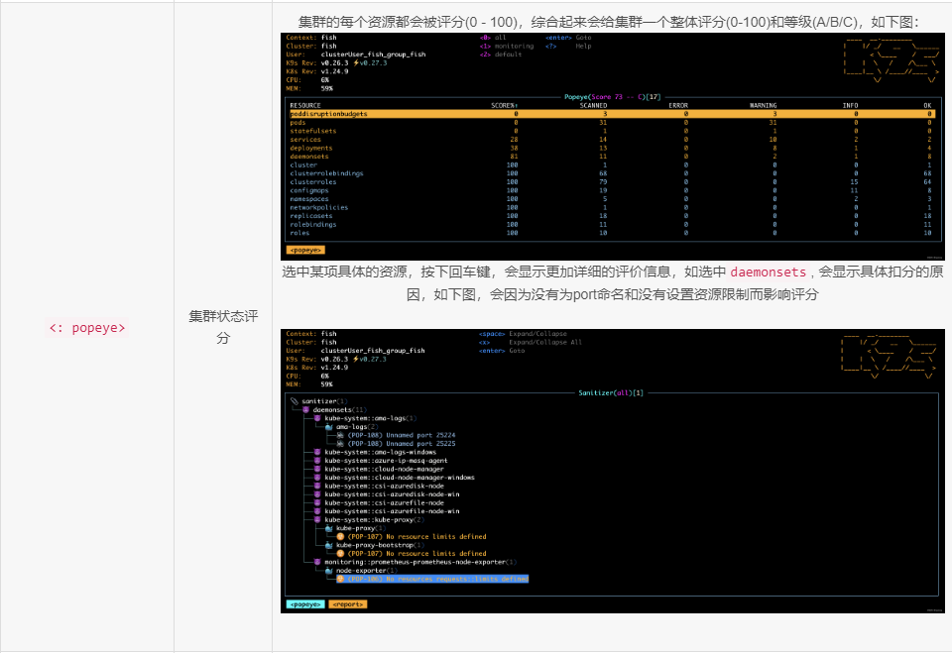Click the orange <report> breadcrumb
The width and height of the screenshot is (952, 653).
click(x=348, y=604)
